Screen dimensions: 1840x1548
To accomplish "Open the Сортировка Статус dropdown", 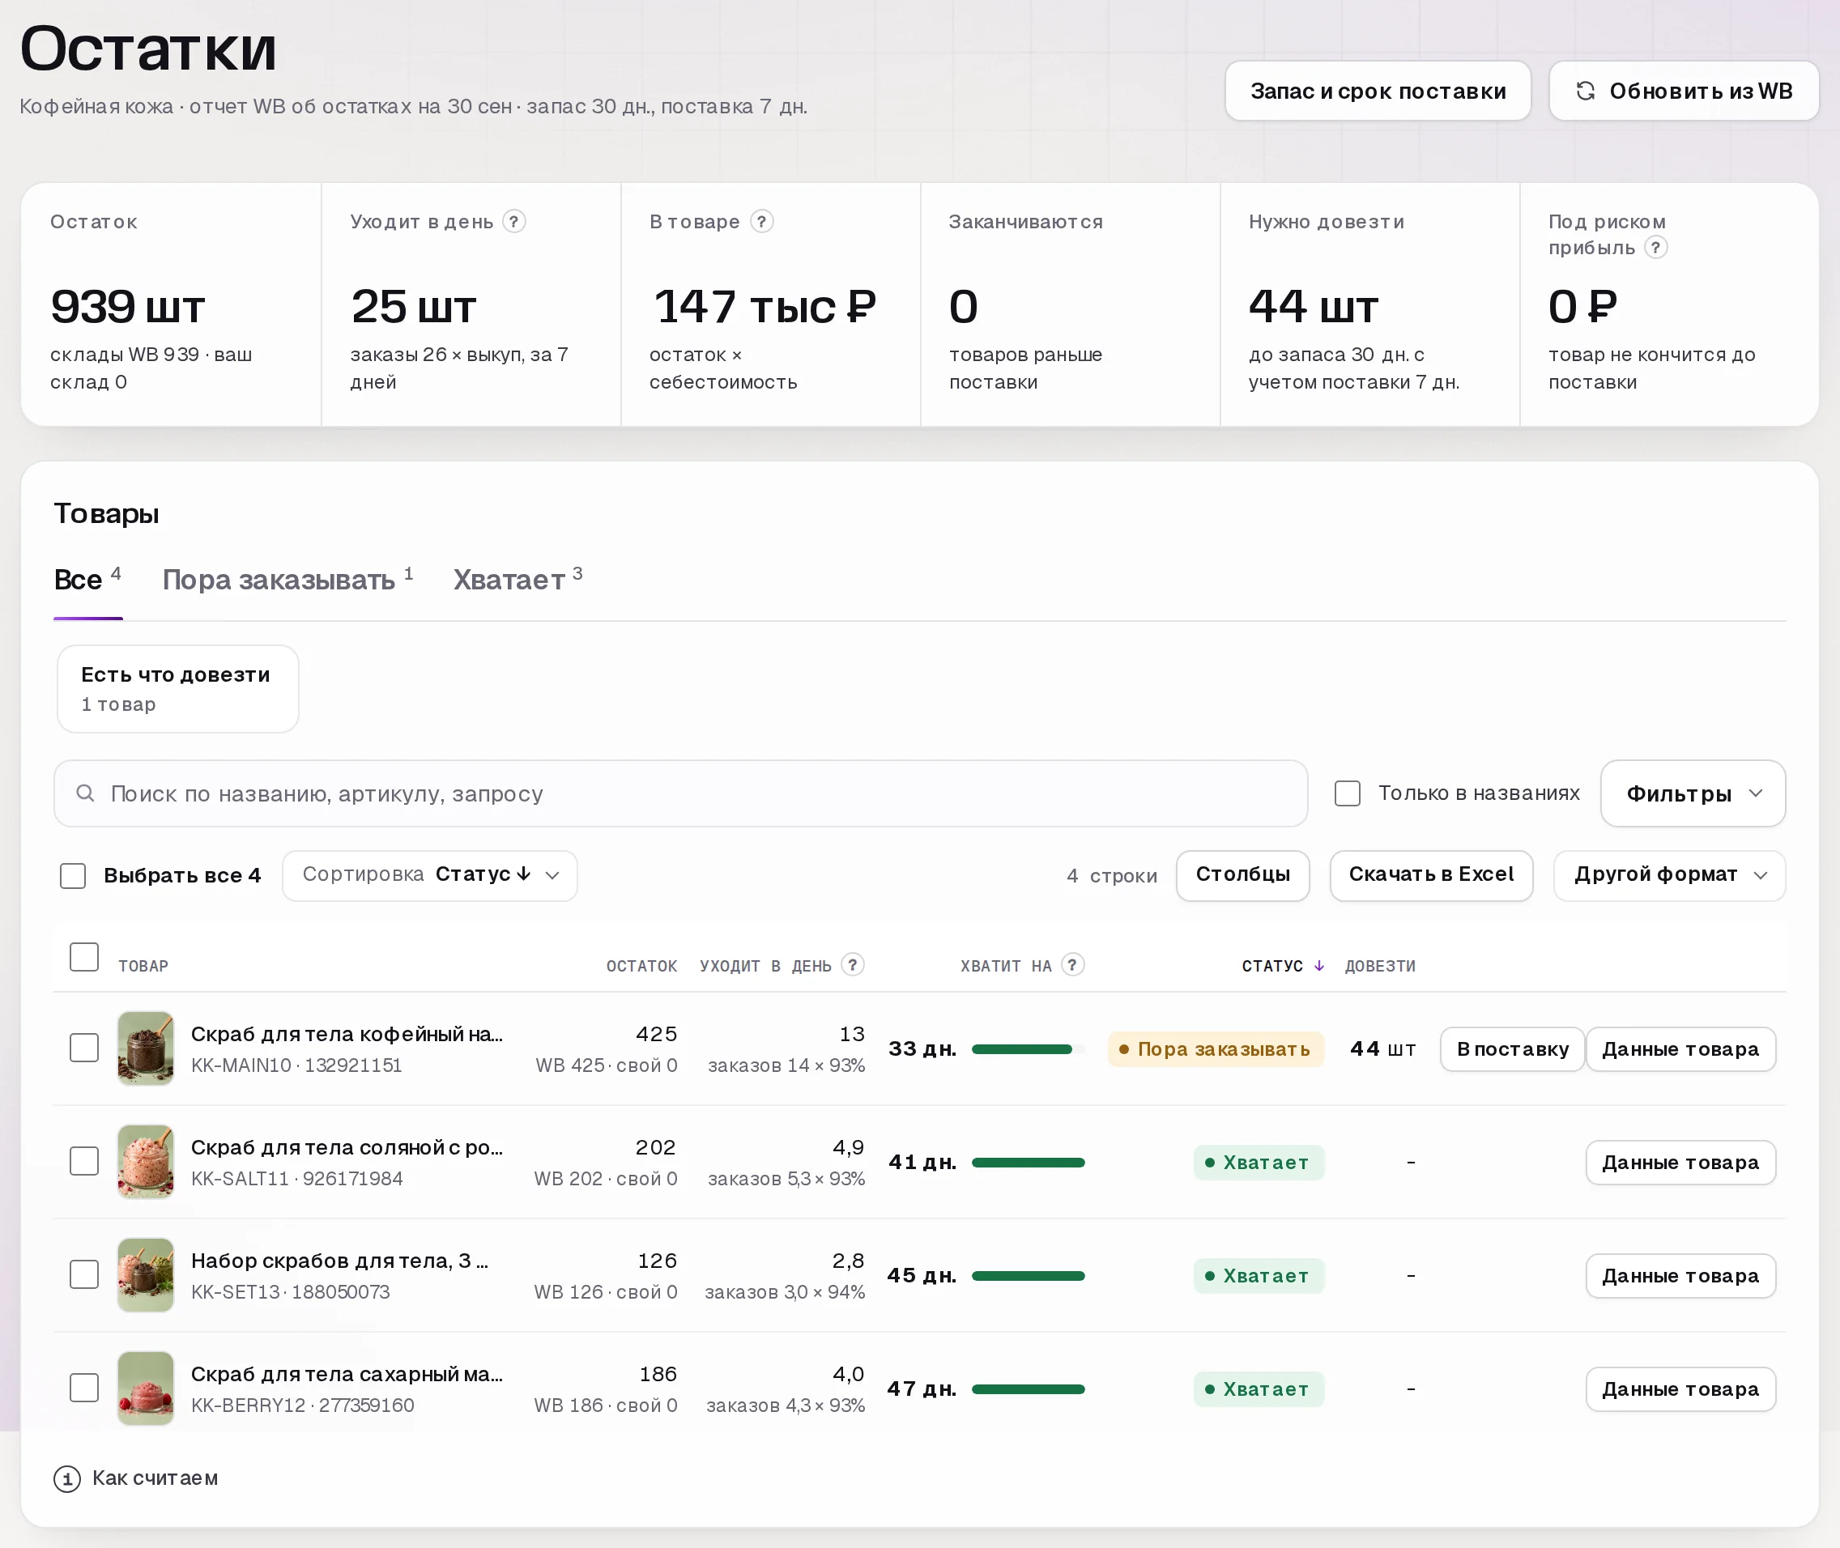I will point(429,875).
